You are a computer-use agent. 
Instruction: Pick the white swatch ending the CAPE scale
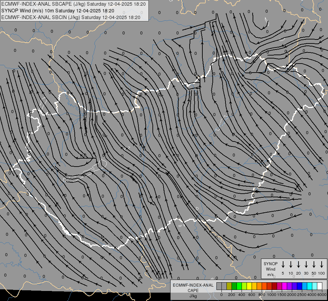(320, 286)
